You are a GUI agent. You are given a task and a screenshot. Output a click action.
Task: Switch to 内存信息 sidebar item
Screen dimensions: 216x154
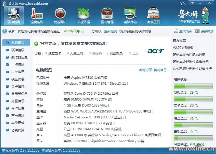click(18, 72)
